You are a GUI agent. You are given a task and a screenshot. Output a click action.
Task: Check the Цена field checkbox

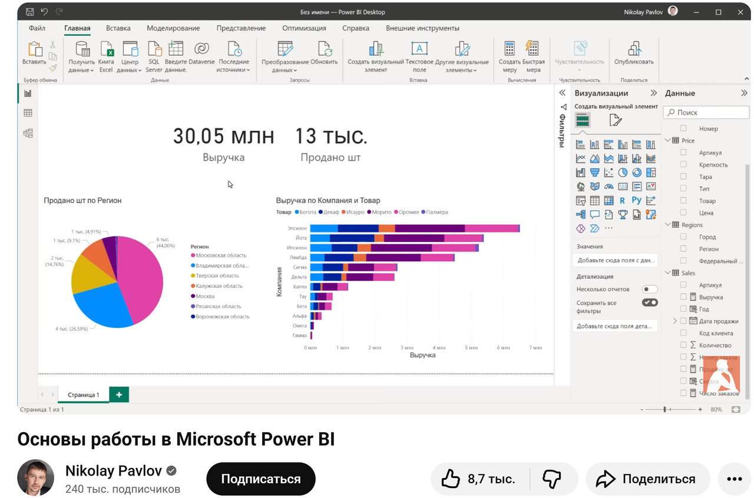[x=683, y=213]
